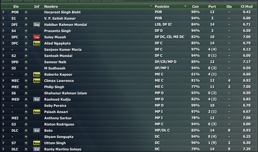Image resolution: width=258 pixels, height=152 pixels.
Task: Expand the row arrow for Climax Lawrence
Action: [x=3, y=81]
